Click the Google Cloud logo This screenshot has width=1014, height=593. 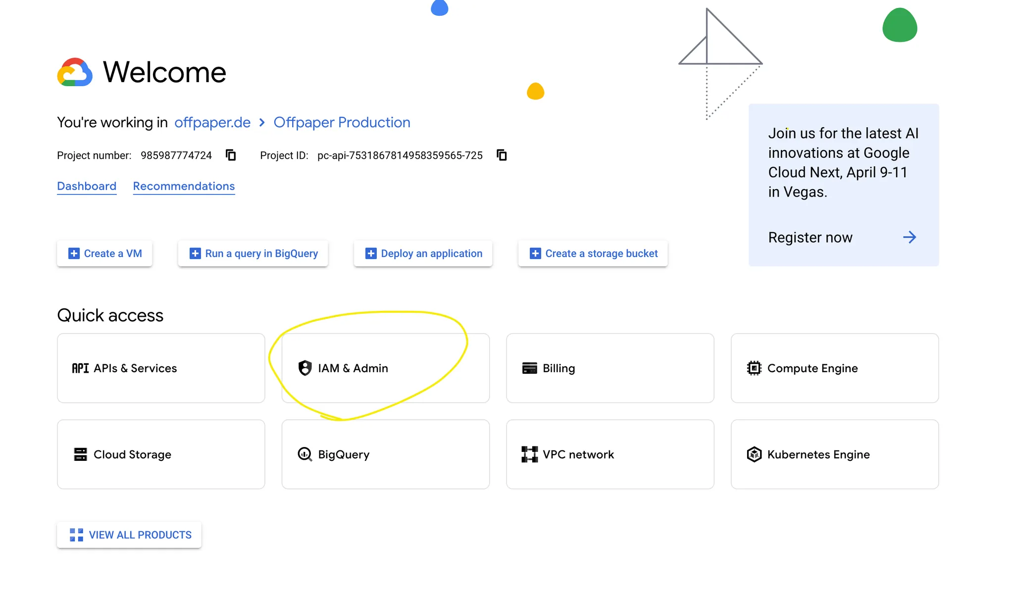[75, 72]
